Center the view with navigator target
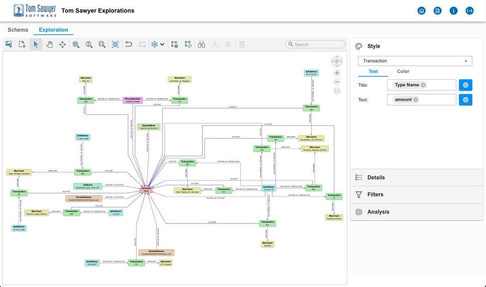The height and width of the screenshot is (287, 486). point(337,61)
